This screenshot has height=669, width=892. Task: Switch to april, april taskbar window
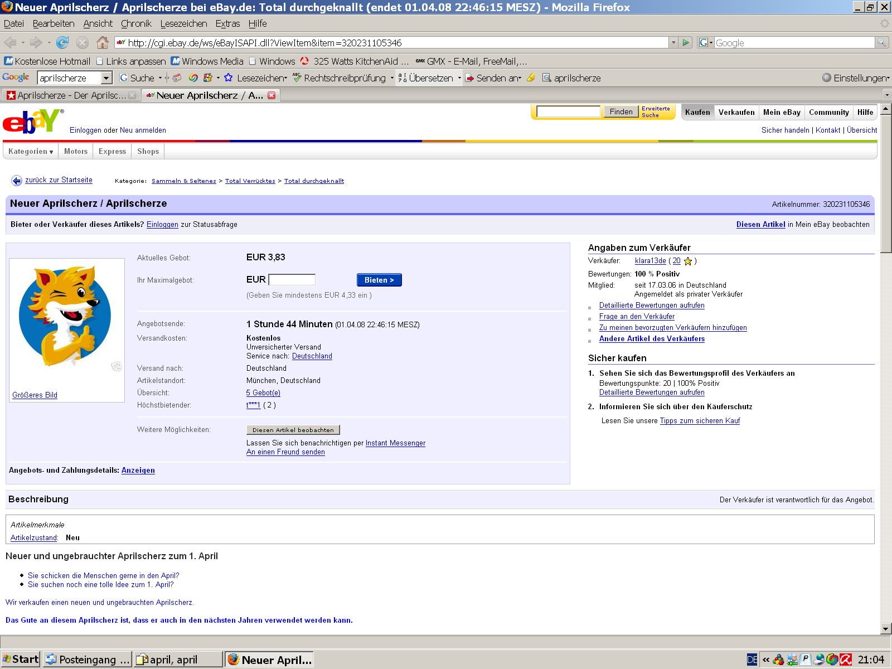178,660
